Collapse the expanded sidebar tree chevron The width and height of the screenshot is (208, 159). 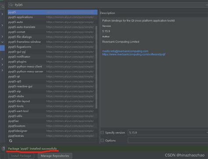(2, 42)
